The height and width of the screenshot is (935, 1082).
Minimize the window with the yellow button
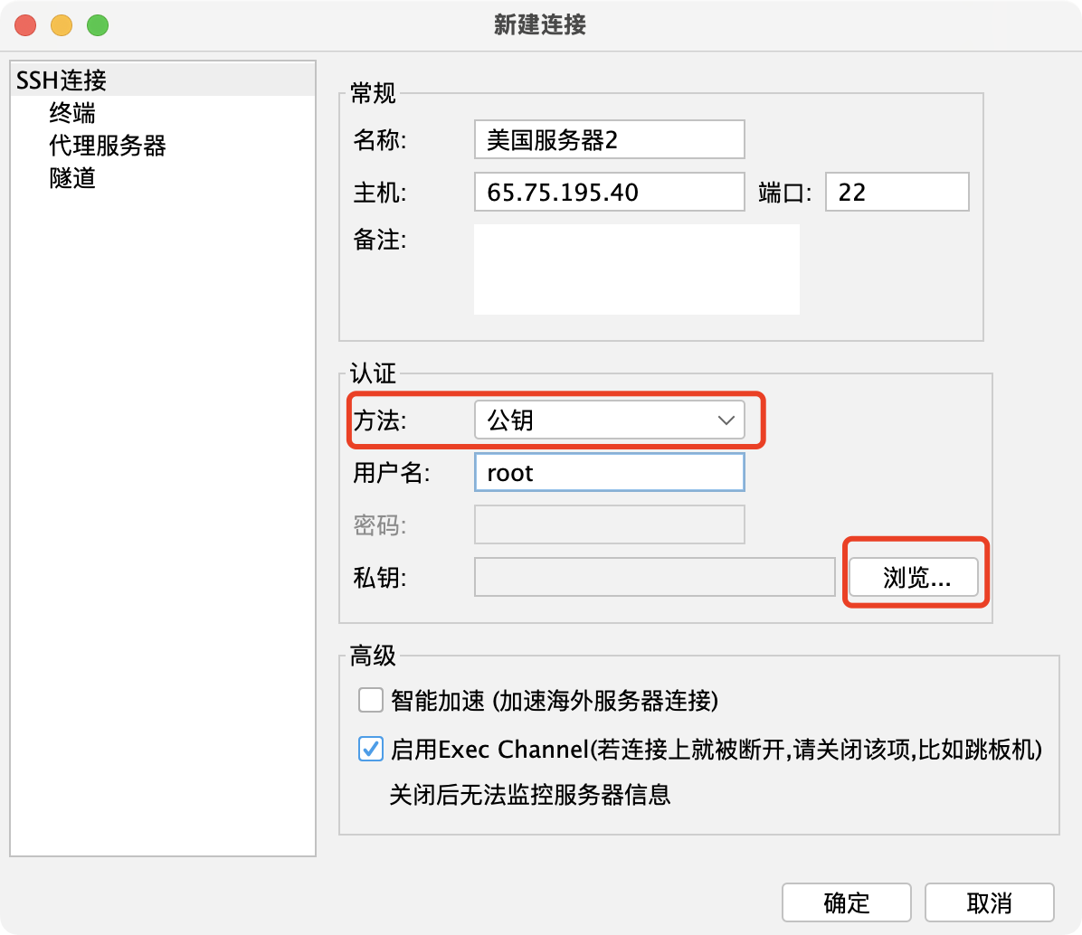coord(62,25)
